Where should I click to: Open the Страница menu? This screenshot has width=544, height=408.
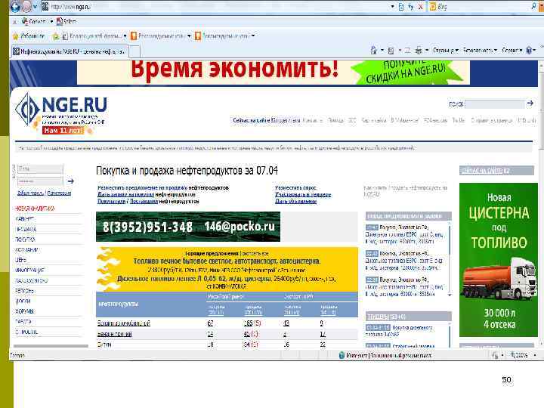pyautogui.click(x=446, y=51)
